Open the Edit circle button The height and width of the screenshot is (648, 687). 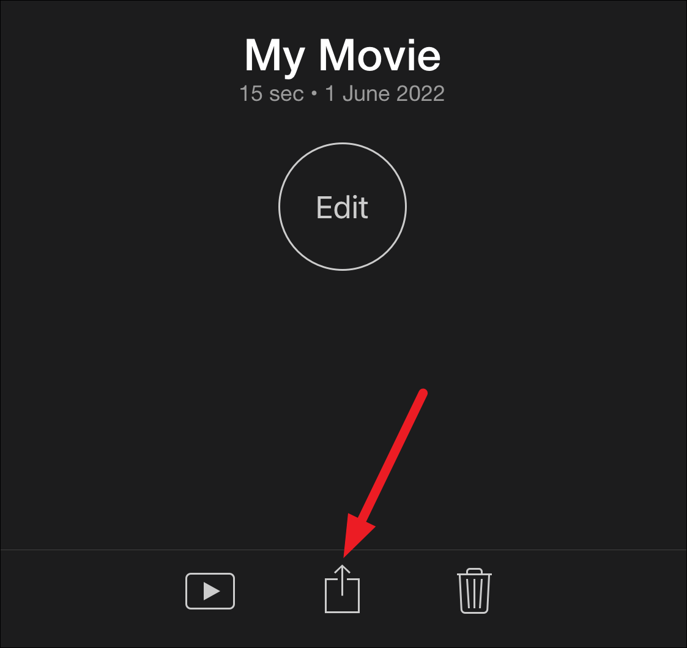343,207
